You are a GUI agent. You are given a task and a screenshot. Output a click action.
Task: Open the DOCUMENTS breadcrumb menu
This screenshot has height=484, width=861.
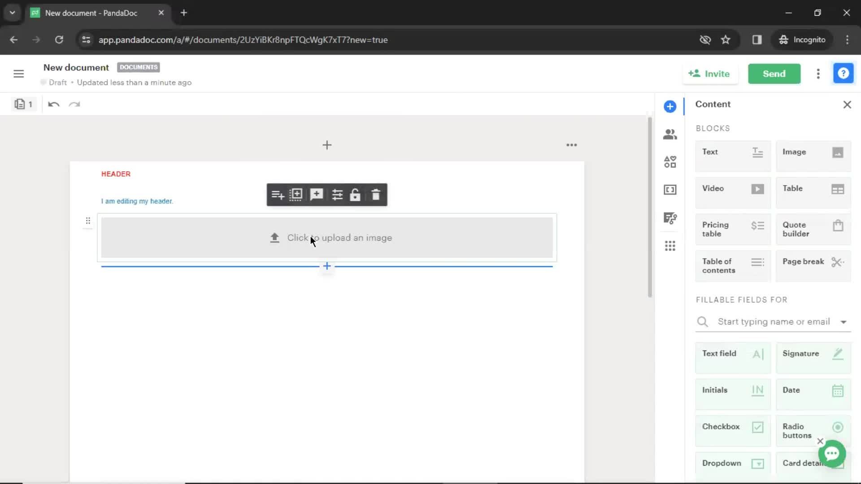[x=139, y=67]
